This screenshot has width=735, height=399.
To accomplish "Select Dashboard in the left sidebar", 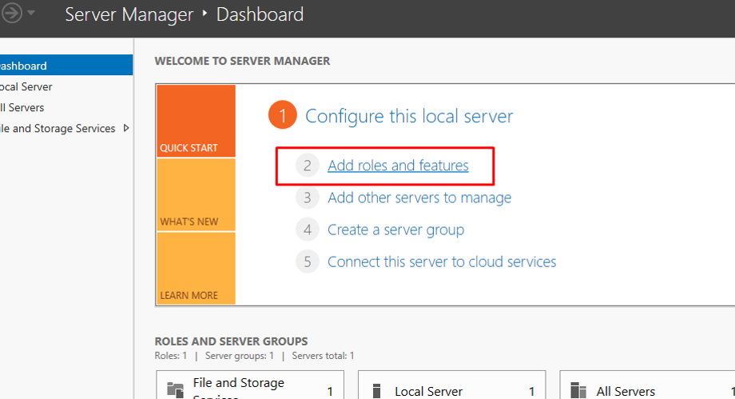I will point(24,66).
